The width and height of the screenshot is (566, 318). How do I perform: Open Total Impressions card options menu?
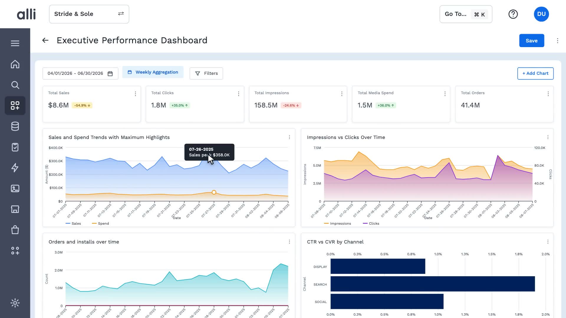tap(342, 94)
